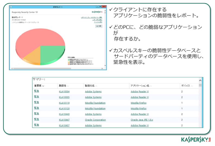Click Mozilla Firefox in the KLA10120 row

[139, 109]
